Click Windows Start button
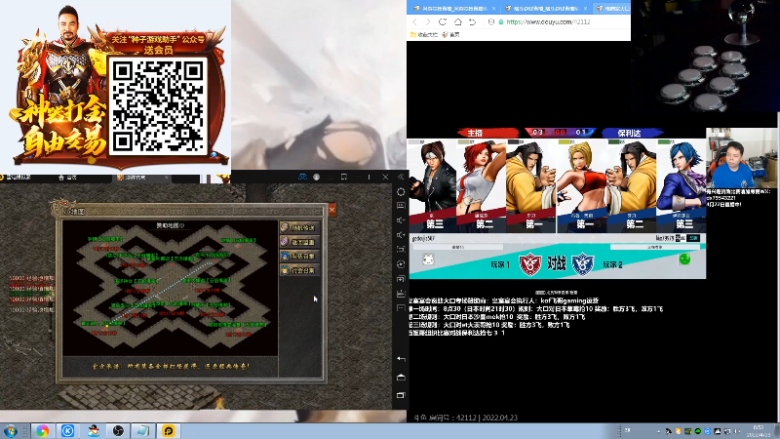This screenshot has width=780, height=439. [x=11, y=430]
